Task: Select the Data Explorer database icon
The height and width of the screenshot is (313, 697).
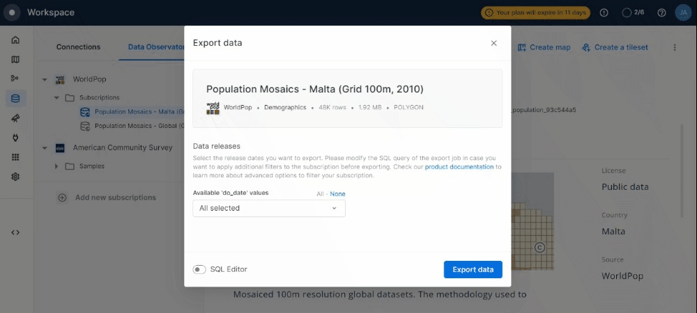Action: (15, 98)
